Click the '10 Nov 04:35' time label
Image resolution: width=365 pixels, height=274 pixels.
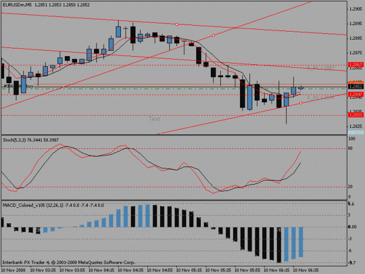click(131, 270)
